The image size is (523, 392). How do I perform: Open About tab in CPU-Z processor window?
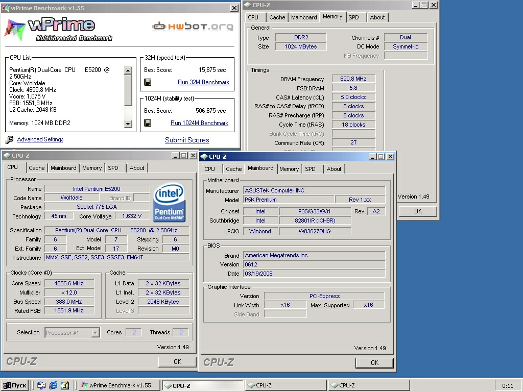[137, 168]
